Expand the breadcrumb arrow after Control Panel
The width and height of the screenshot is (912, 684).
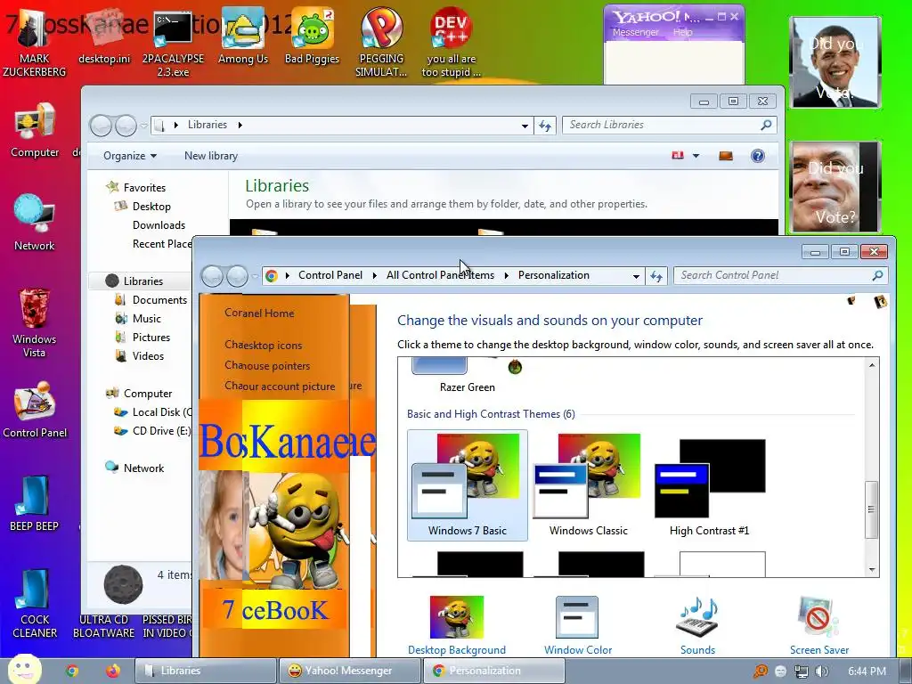[x=375, y=276]
